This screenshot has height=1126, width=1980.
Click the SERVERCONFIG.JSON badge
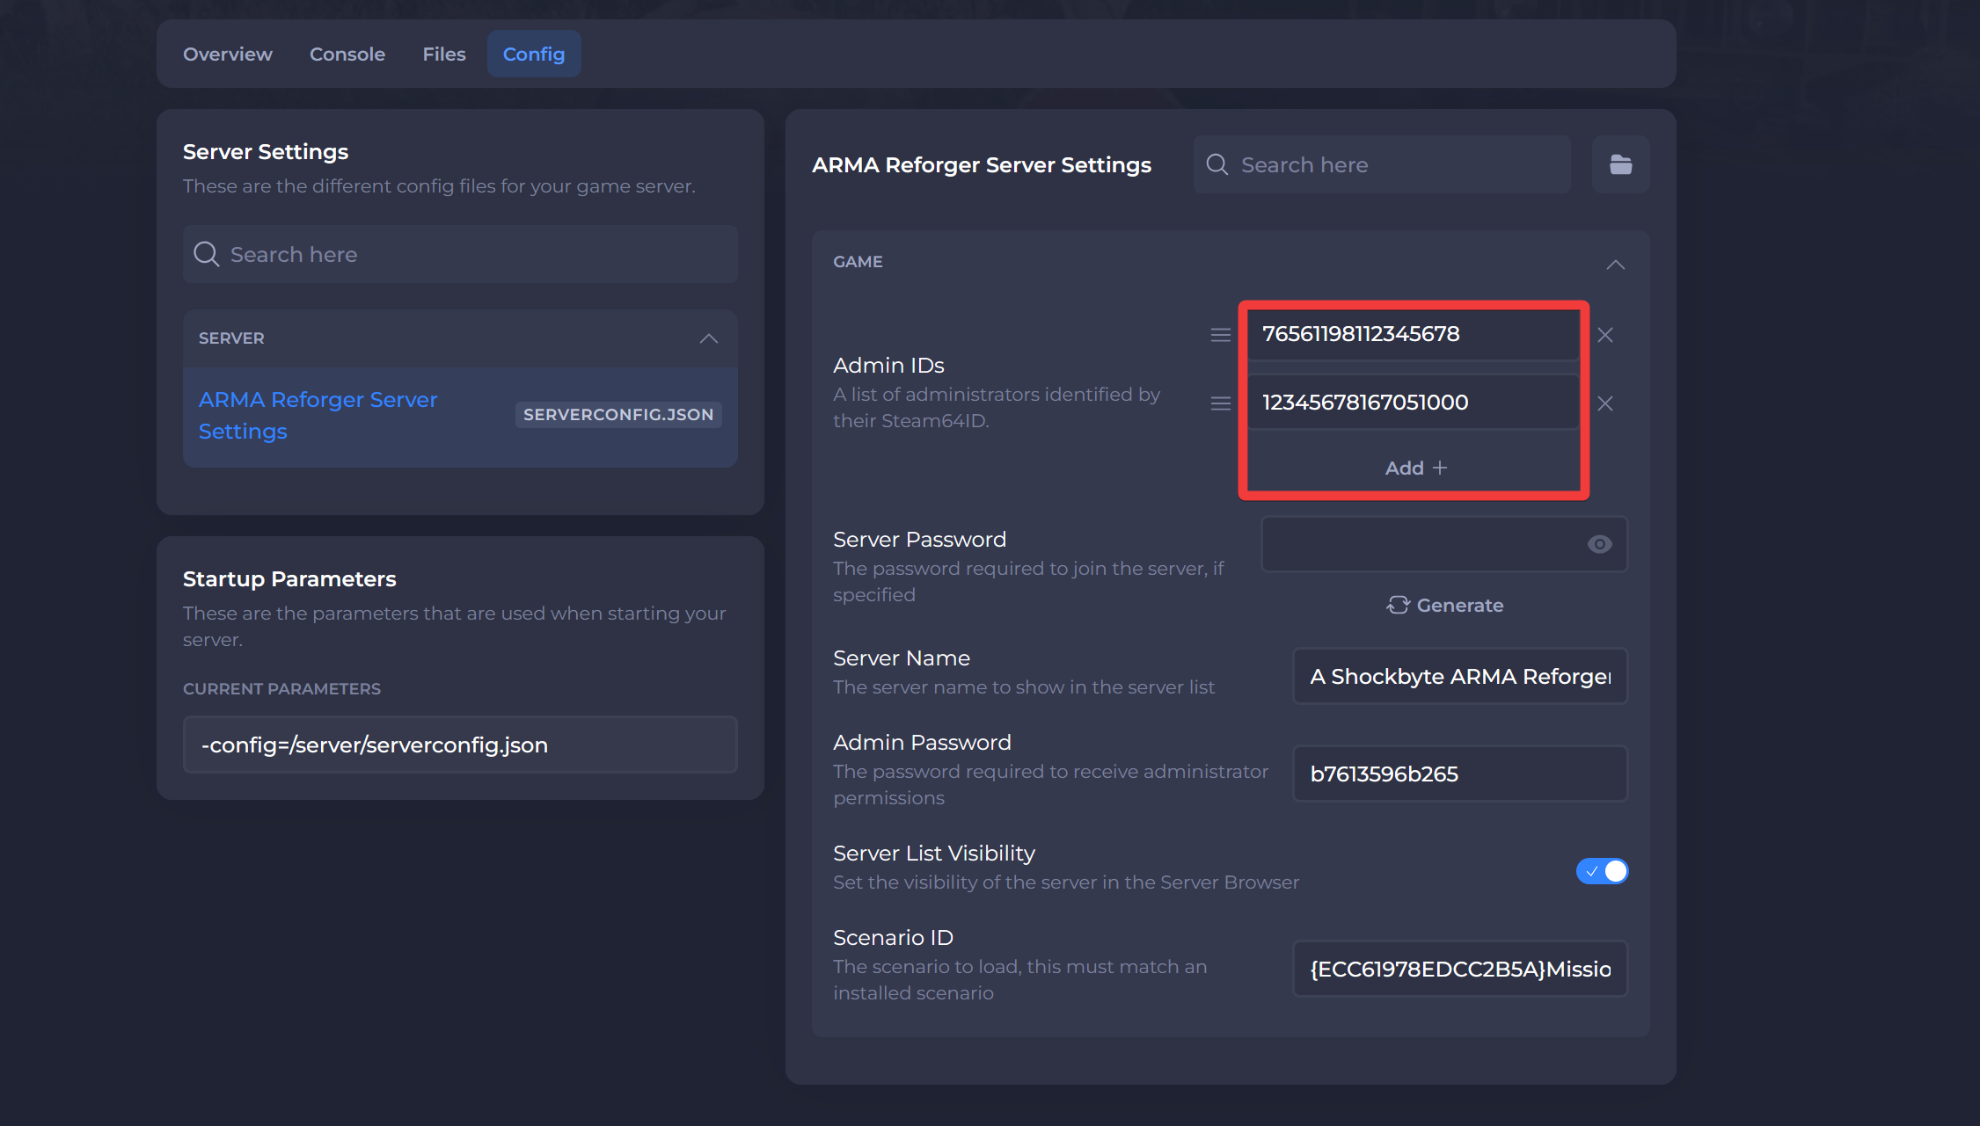[618, 414]
